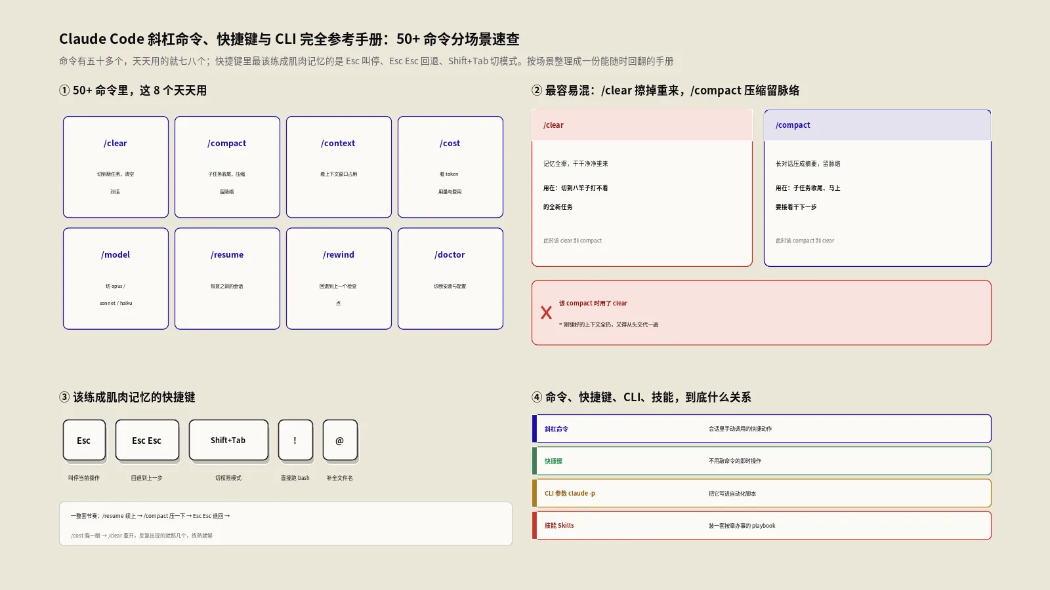Image resolution: width=1050 pixels, height=590 pixels.
Task: Click the 'sonnet / haiku' text line
Action: click(116, 304)
